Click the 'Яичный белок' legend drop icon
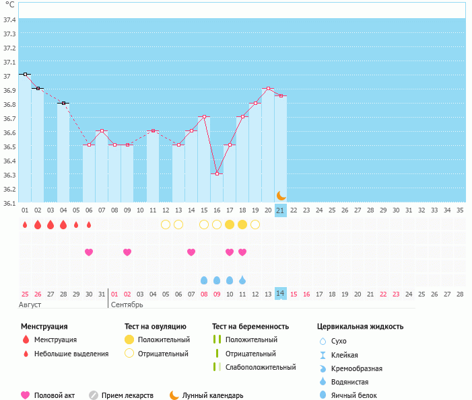 point(323,395)
